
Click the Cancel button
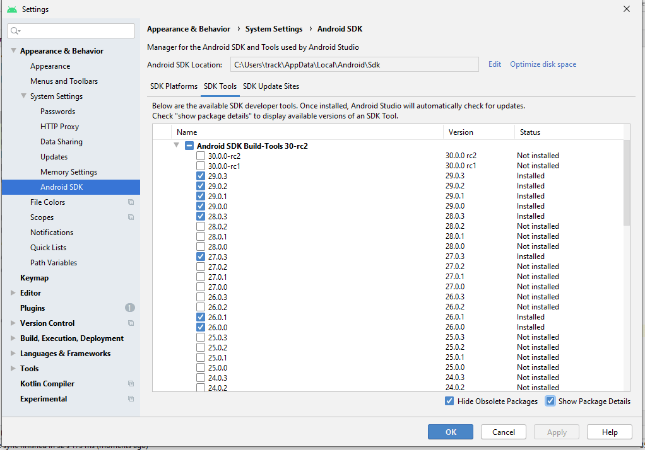[x=504, y=432]
